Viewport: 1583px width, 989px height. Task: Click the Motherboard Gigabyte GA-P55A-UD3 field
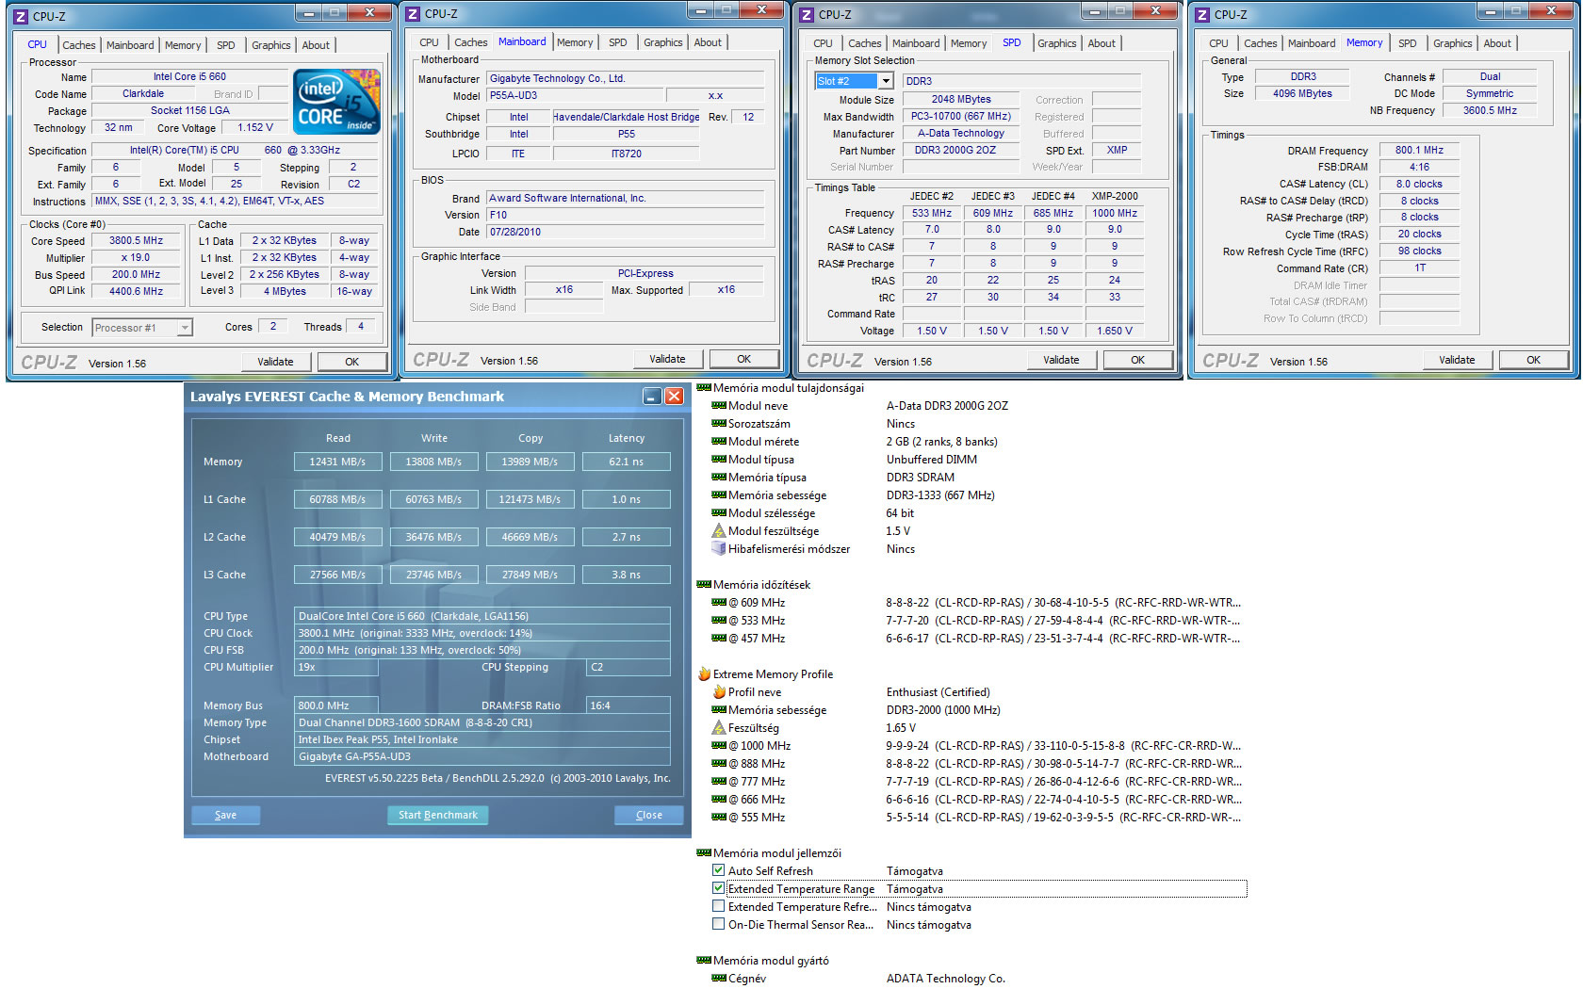point(482,756)
